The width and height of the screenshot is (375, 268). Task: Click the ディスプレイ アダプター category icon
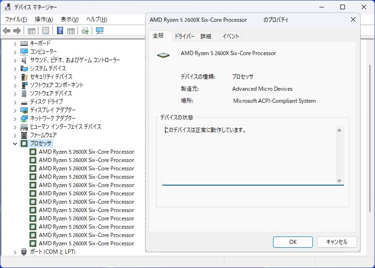tap(24, 110)
